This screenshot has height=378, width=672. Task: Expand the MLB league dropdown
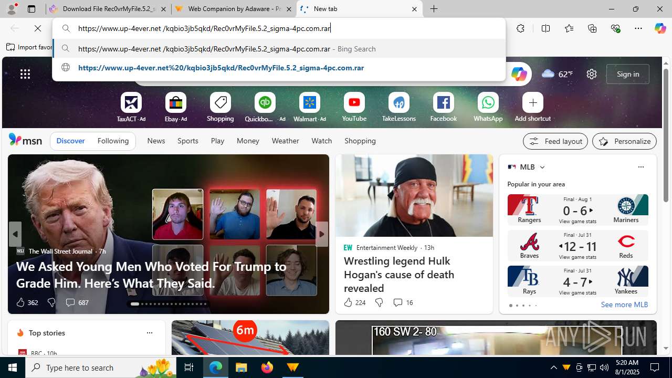click(542, 167)
